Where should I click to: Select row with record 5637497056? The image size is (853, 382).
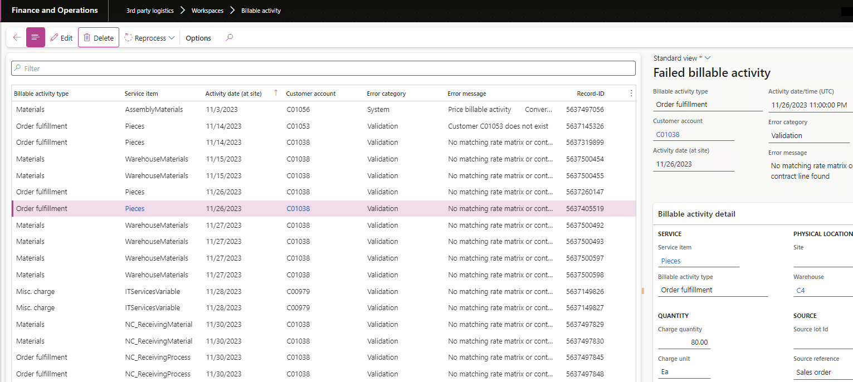point(323,110)
